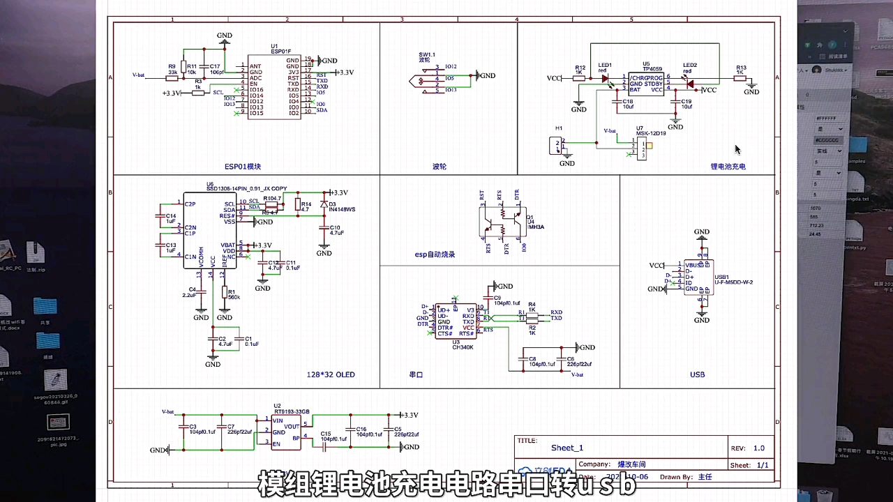Open the 实线 line style dropdown
Screen dimensions: 893x502
[829, 151]
